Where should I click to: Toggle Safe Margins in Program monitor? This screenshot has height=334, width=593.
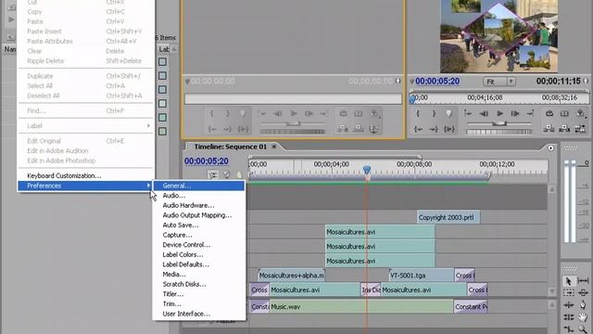pyautogui.click(x=564, y=113)
